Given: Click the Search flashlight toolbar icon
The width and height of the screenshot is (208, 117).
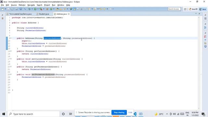Looking at the screenshot, I should pos(65,9).
